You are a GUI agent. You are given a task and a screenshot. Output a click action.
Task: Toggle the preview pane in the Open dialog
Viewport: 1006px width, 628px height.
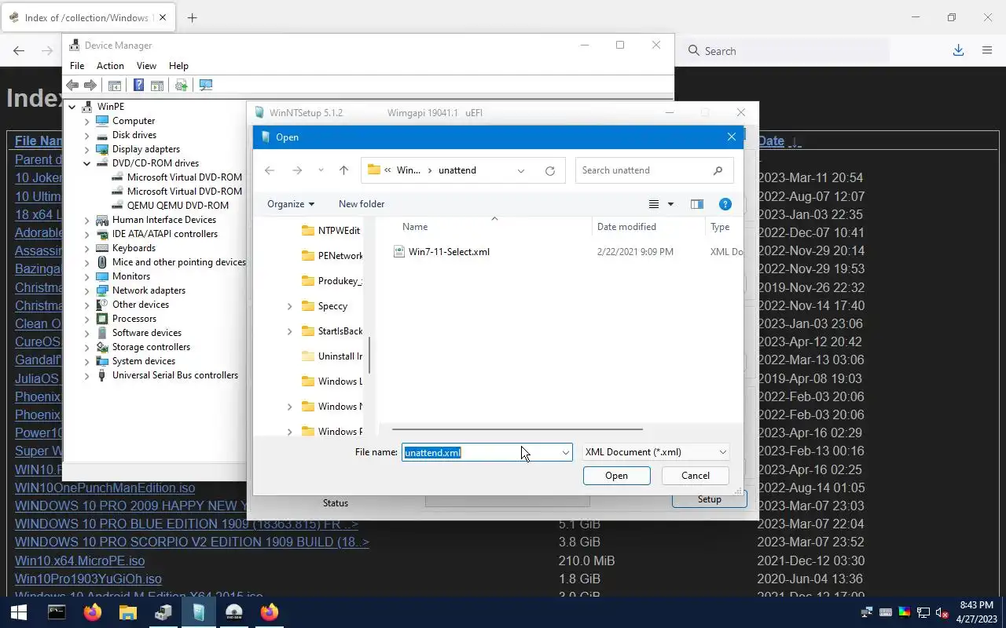696,204
